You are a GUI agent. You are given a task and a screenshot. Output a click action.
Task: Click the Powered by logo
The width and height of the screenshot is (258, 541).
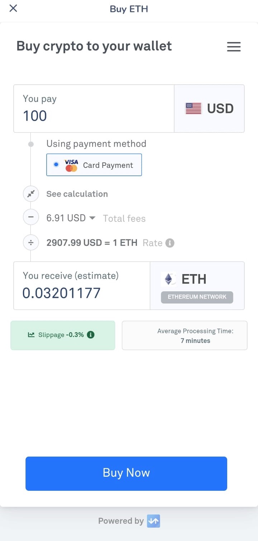pyautogui.click(x=153, y=521)
